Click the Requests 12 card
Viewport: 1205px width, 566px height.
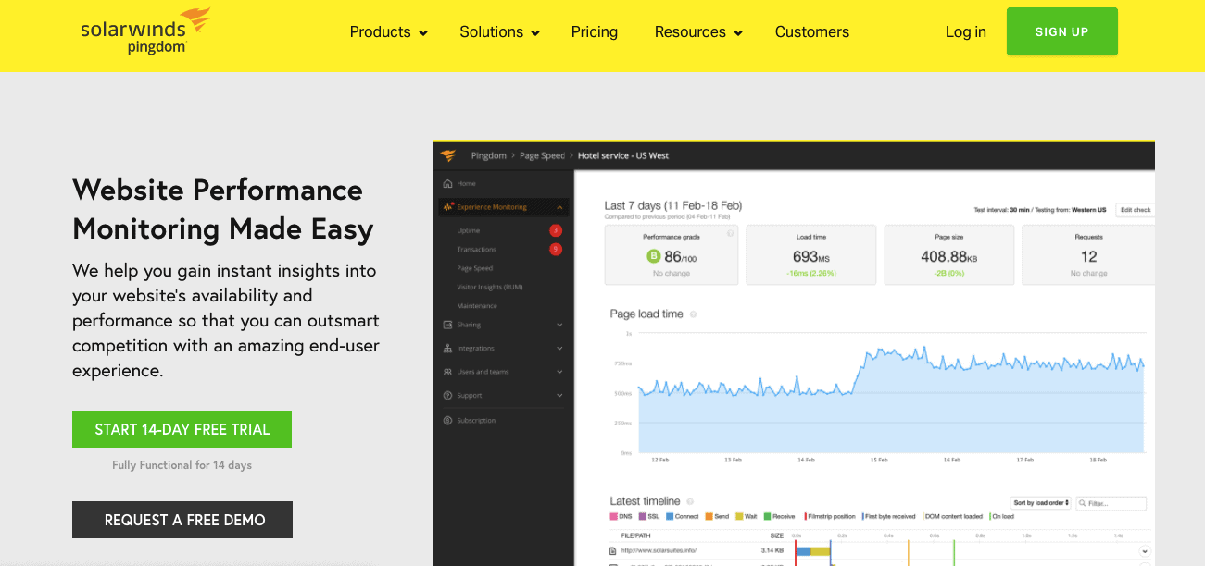pyautogui.click(x=1088, y=254)
